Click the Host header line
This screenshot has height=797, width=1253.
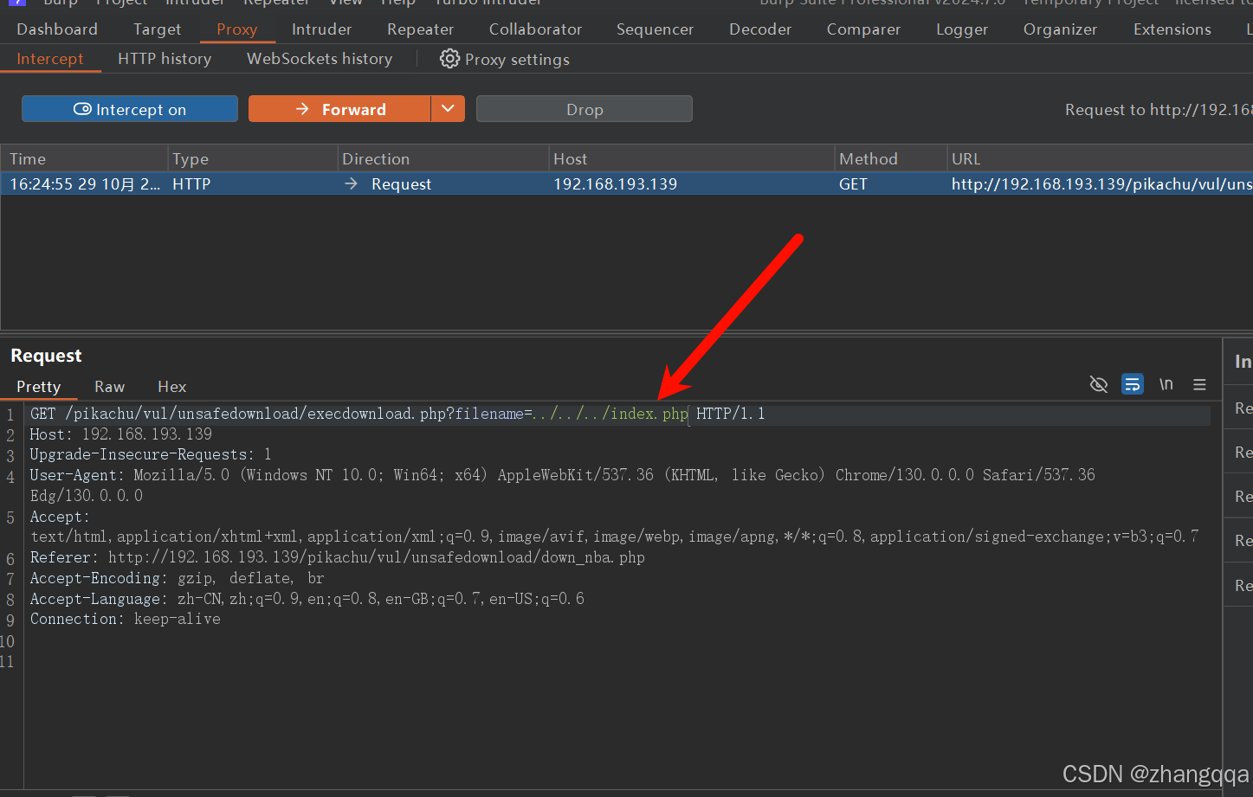tap(121, 434)
